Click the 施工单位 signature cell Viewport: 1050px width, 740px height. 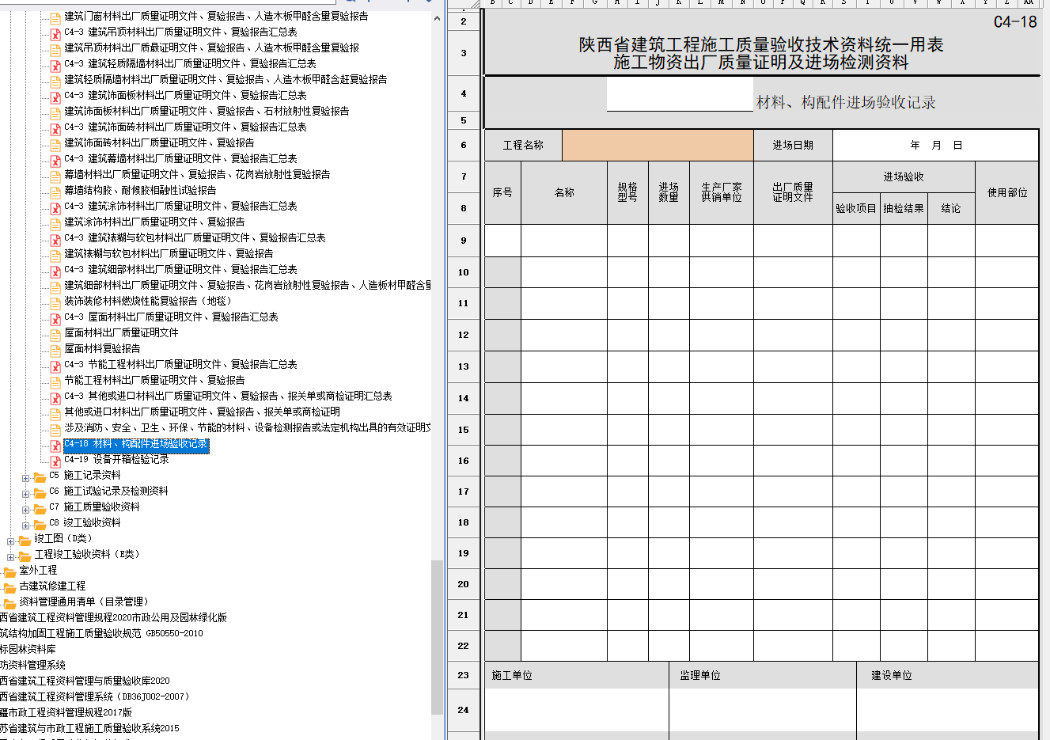(x=577, y=675)
